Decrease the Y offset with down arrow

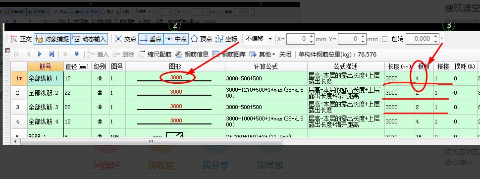point(363,41)
